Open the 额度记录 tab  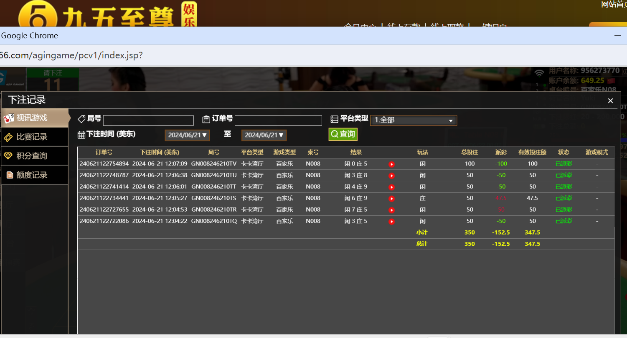point(35,175)
